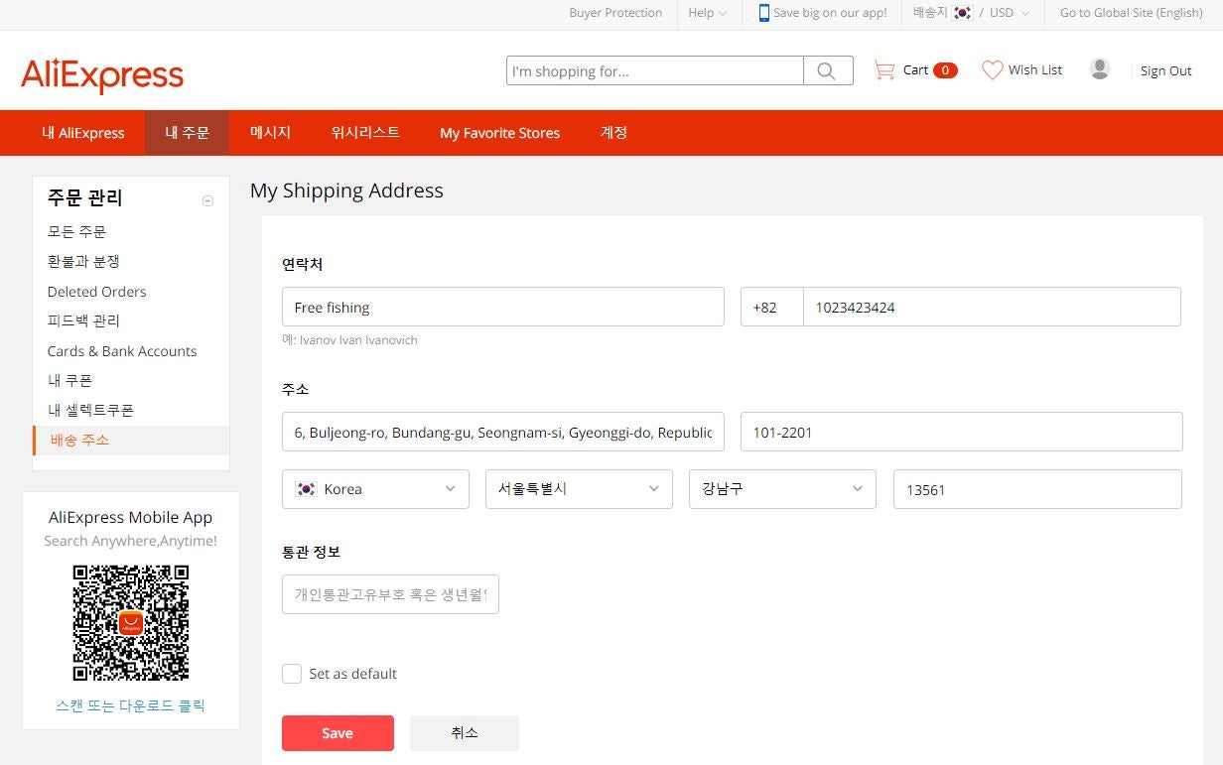Click the phone number field 1023423424
The height and width of the screenshot is (765, 1223).
click(x=992, y=307)
